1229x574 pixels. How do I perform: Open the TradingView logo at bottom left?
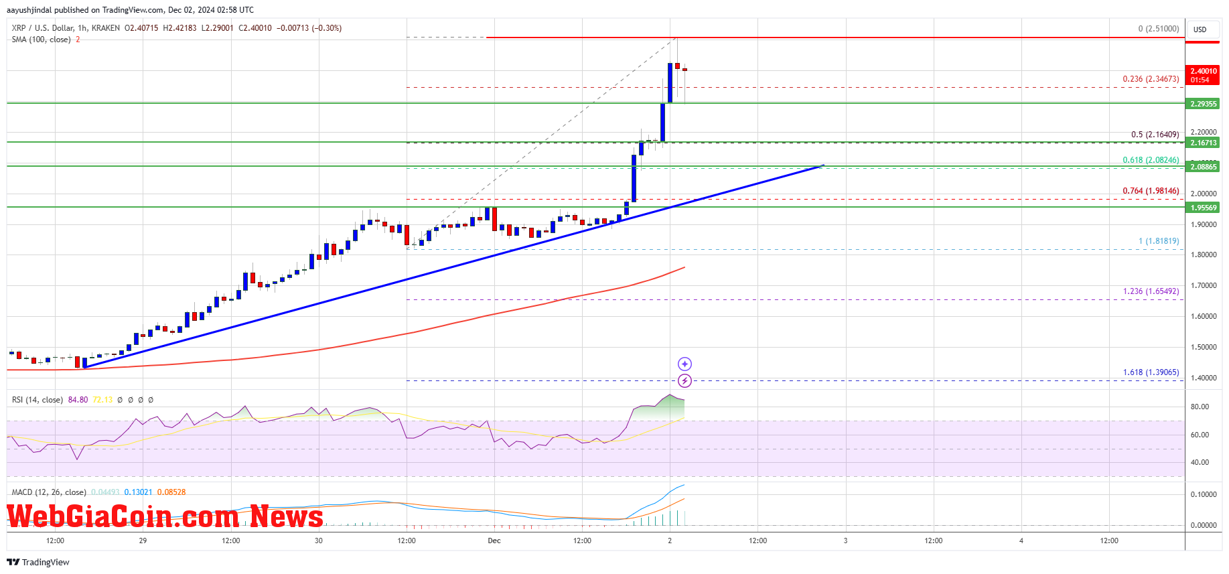(38, 562)
